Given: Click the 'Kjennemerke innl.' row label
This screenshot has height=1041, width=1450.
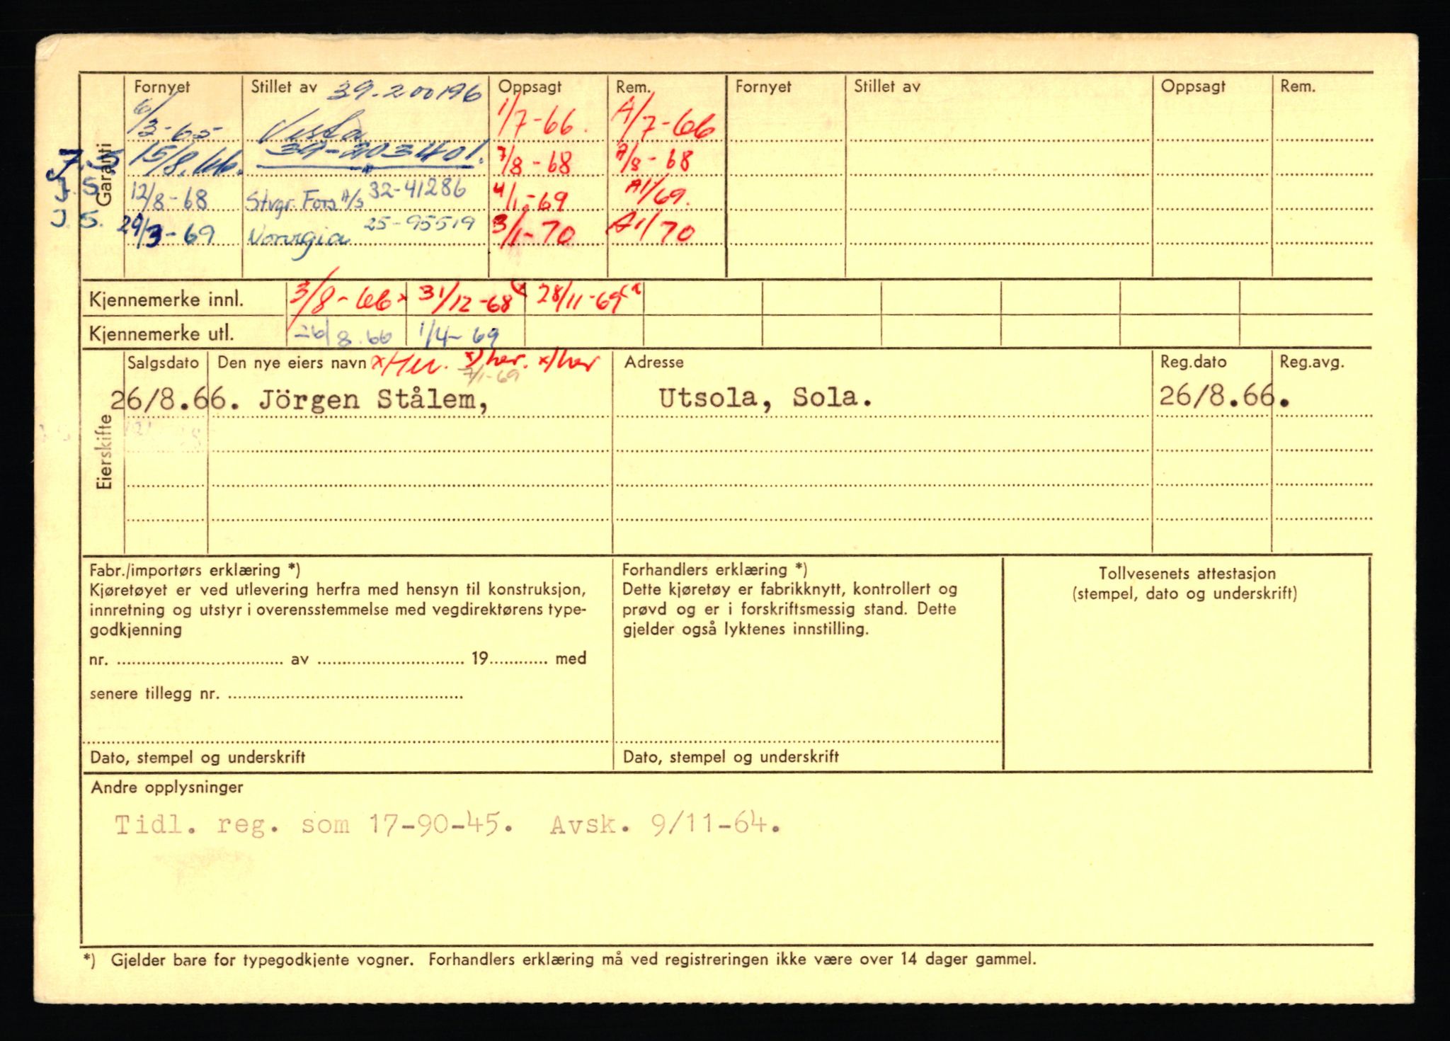Looking at the screenshot, I should pos(166,300).
